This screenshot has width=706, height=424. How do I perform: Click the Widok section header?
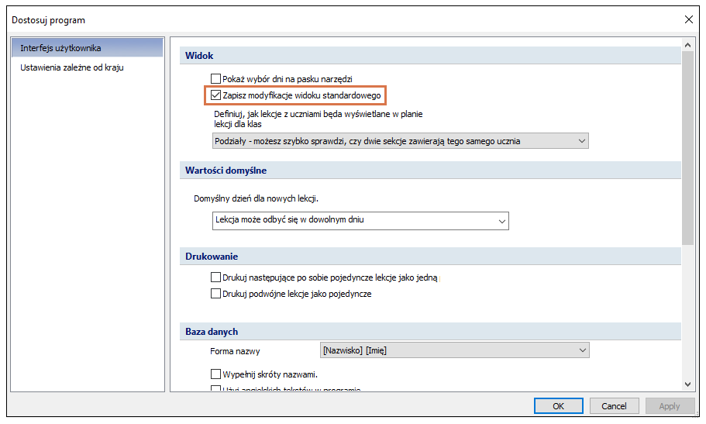(x=430, y=55)
